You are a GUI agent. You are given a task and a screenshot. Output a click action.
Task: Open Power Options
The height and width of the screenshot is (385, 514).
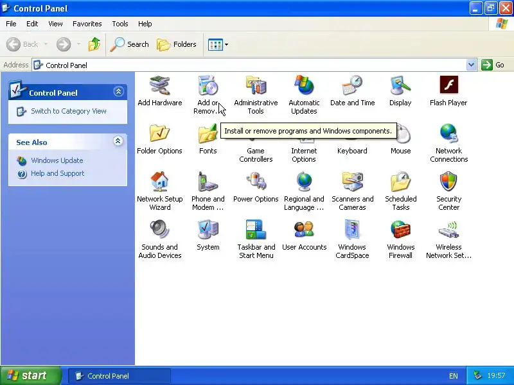click(256, 187)
